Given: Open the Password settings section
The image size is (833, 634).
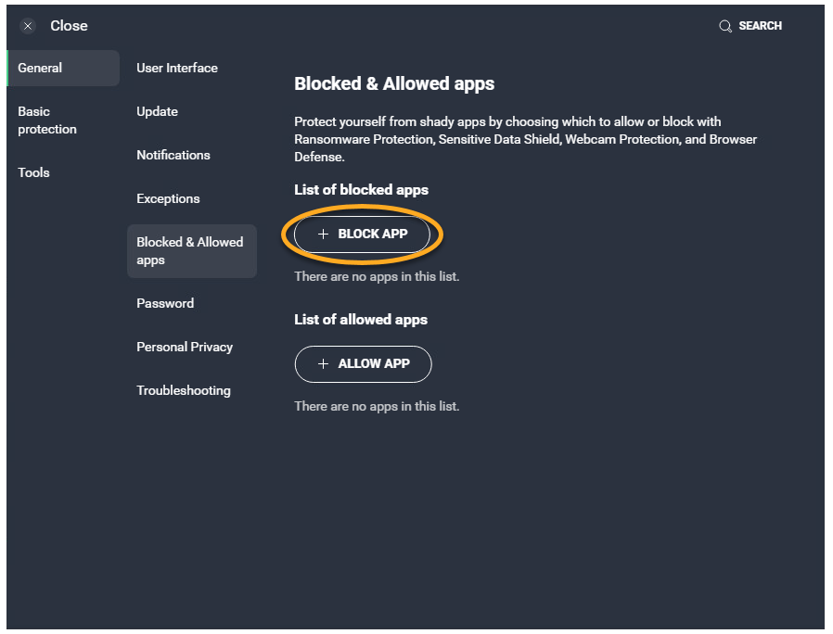Looking at the screenshot, I should (165, 303).
